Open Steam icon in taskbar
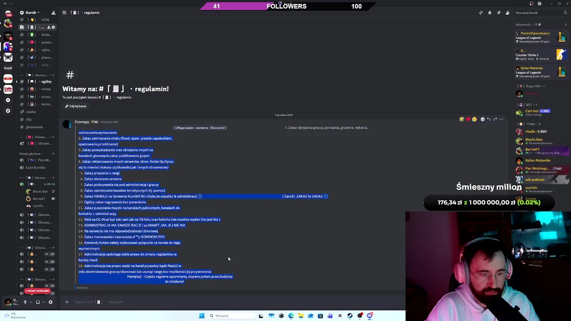The image size is (571, 321). [349, 316]
